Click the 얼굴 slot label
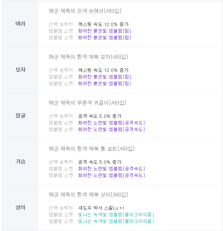 tap(20, 116)
